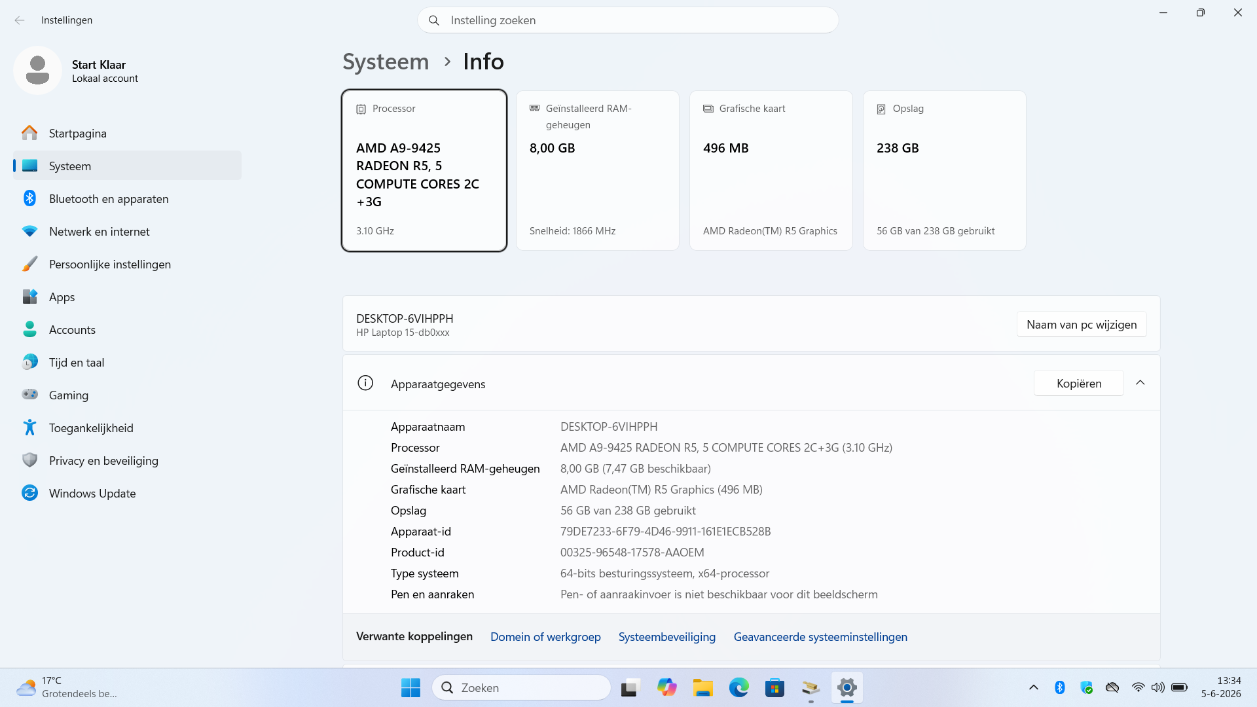Viewport: 1257px width, 707px height.
Task: Click the Settings gear taskbar icon
Action: click(x=847, y=687)
